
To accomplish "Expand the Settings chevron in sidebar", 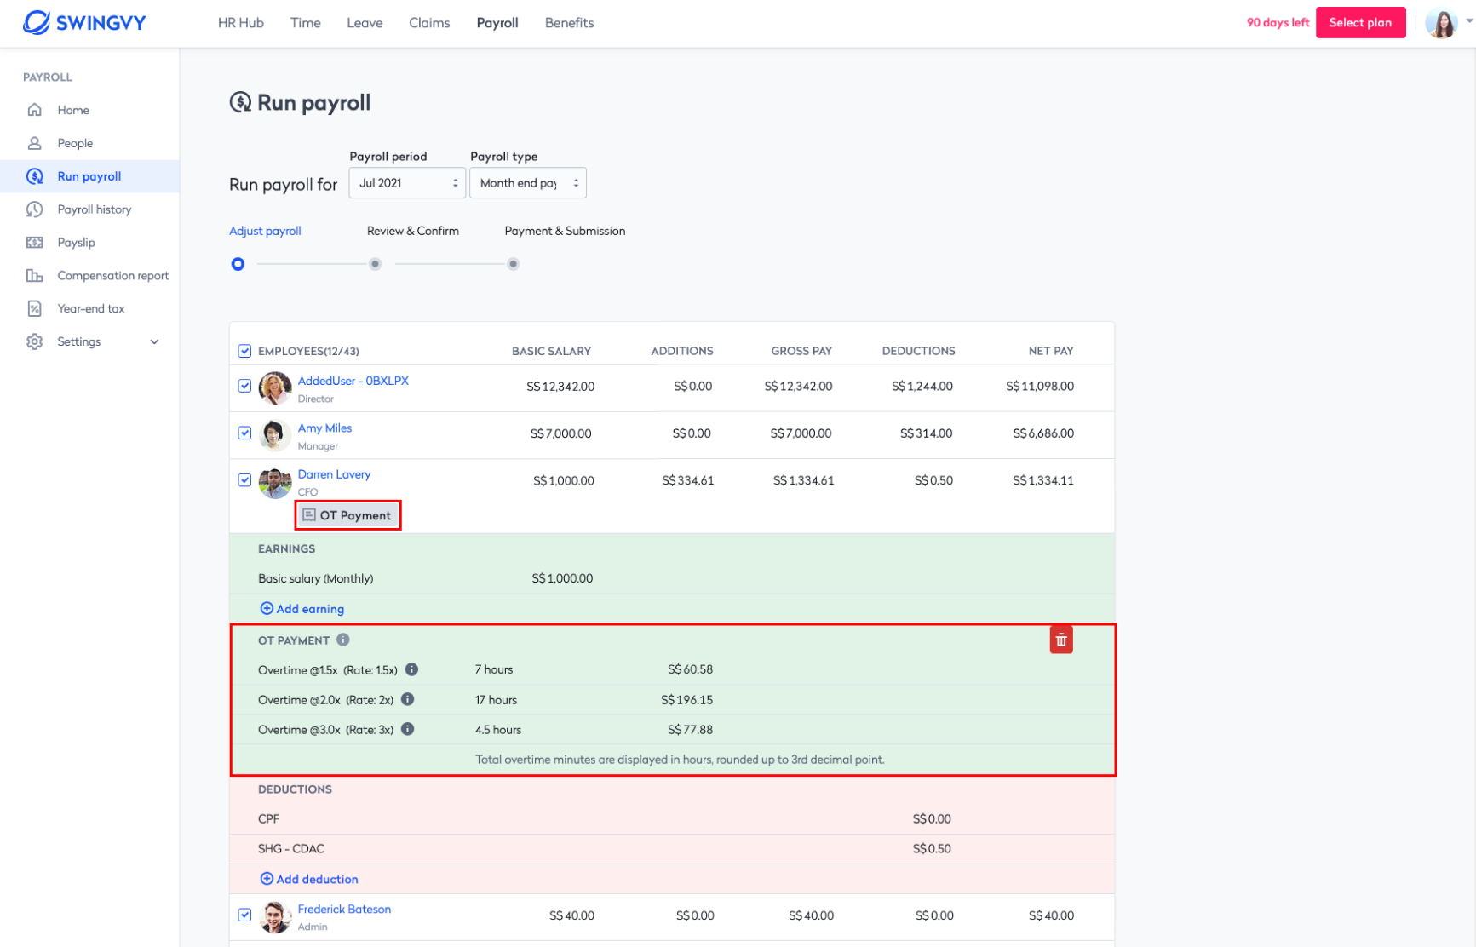I will (154, 341).
